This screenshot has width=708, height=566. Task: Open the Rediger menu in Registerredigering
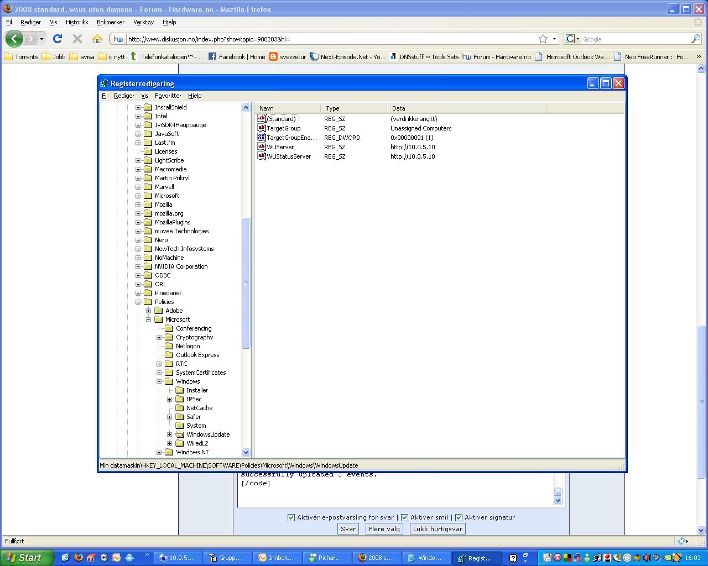click(124, 96)
